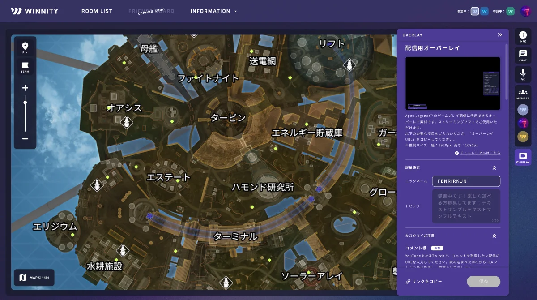This screenshot has height=300, width=537.
Task: Click リンクをコピー link
Action: point(424,282)
